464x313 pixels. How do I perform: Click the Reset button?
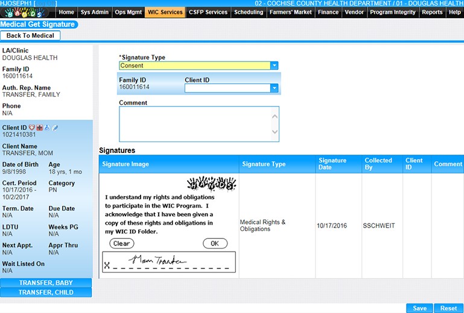coord(448,308)
